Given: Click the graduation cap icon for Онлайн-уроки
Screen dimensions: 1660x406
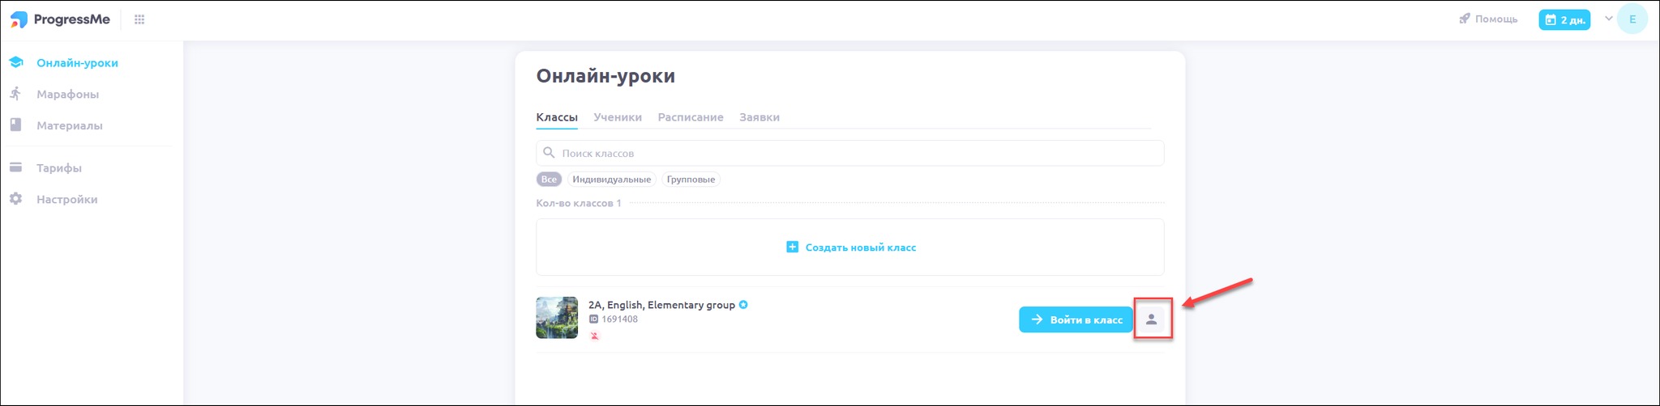Looking at the screenshot, I should [x=15, y=62].
